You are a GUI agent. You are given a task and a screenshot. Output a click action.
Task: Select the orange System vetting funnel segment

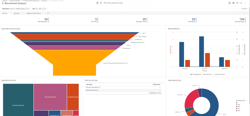tap(74, 63)
